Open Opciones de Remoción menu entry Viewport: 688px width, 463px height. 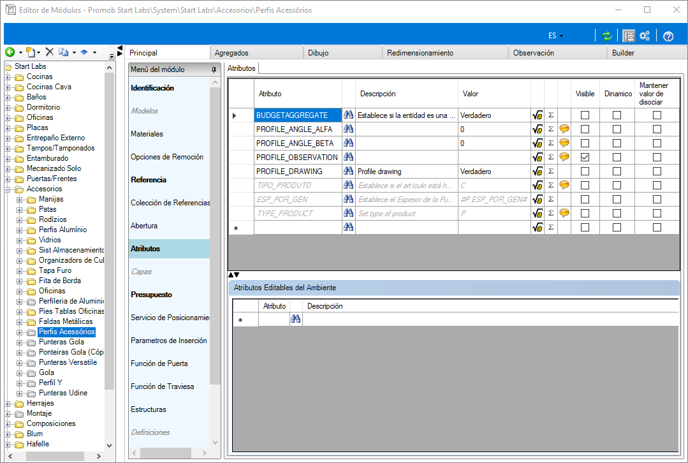click(166, 157)
